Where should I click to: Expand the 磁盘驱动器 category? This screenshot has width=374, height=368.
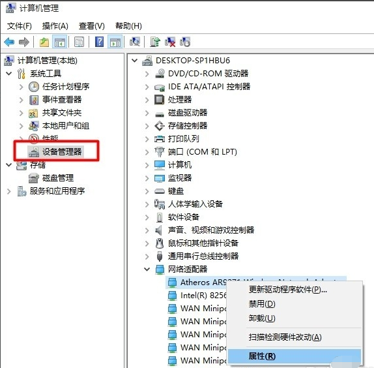147,113
